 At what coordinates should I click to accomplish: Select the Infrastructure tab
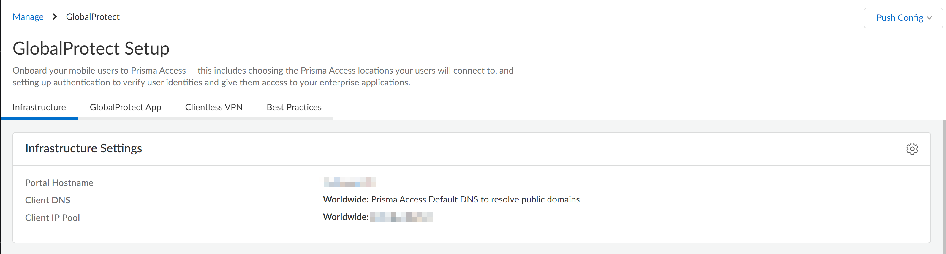point(39,107)
